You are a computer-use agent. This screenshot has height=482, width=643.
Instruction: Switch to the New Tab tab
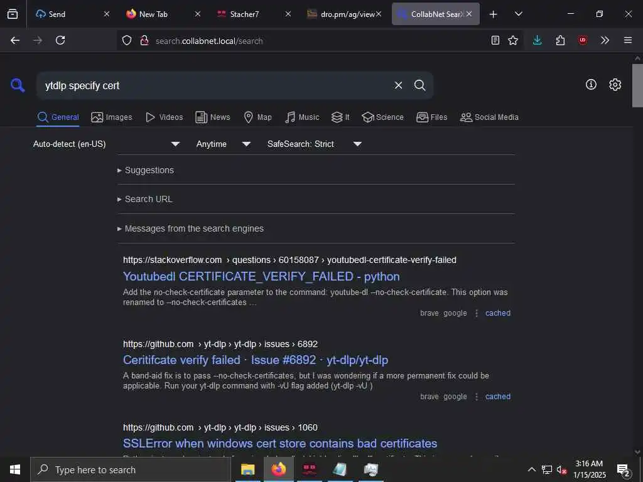[x=163, y=14]
